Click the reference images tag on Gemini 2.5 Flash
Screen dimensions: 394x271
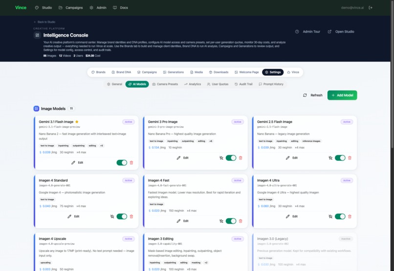point(311,141)
